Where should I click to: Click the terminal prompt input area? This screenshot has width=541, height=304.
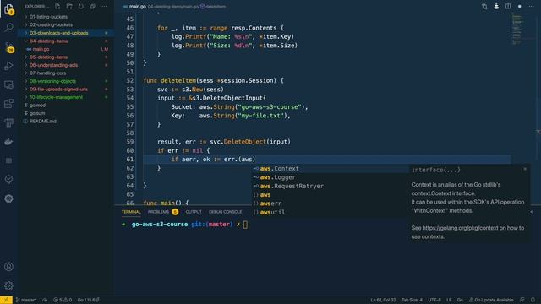[x=245, y=225]
